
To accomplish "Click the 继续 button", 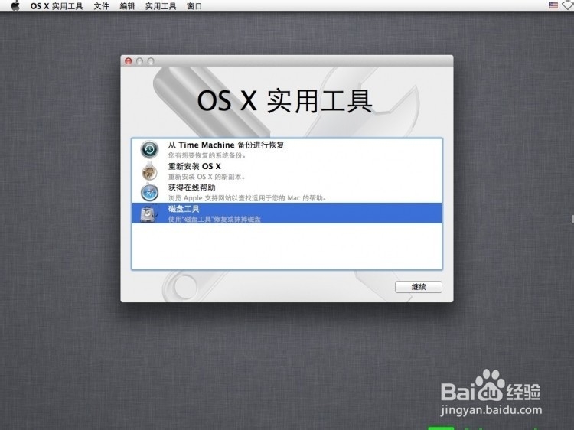I will point(419,287).
